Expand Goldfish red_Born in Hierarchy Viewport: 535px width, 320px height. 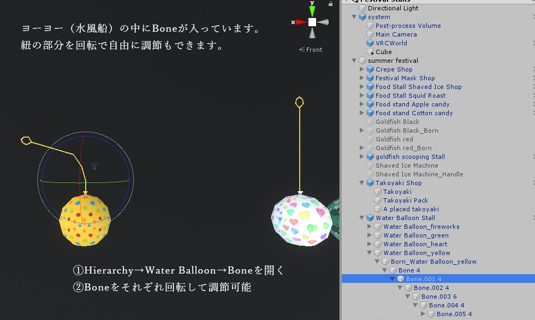coord(361,148)
